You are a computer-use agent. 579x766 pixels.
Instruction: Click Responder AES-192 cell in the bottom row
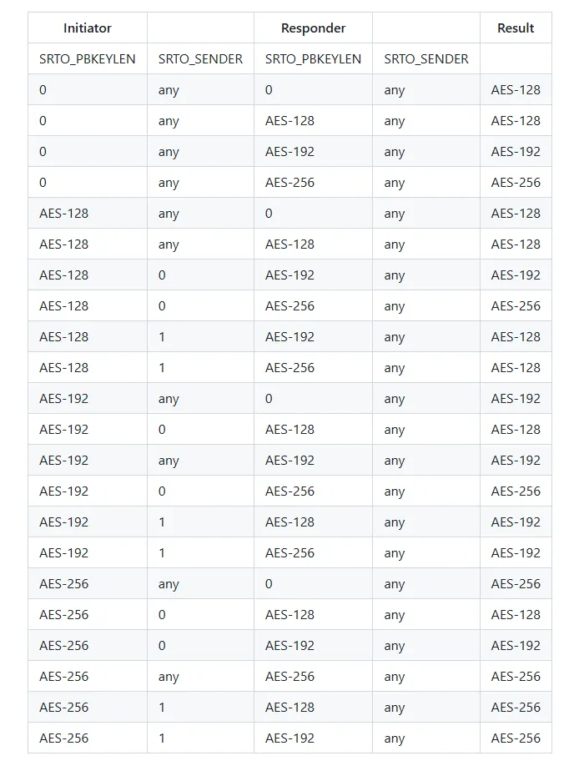point(289,738)
